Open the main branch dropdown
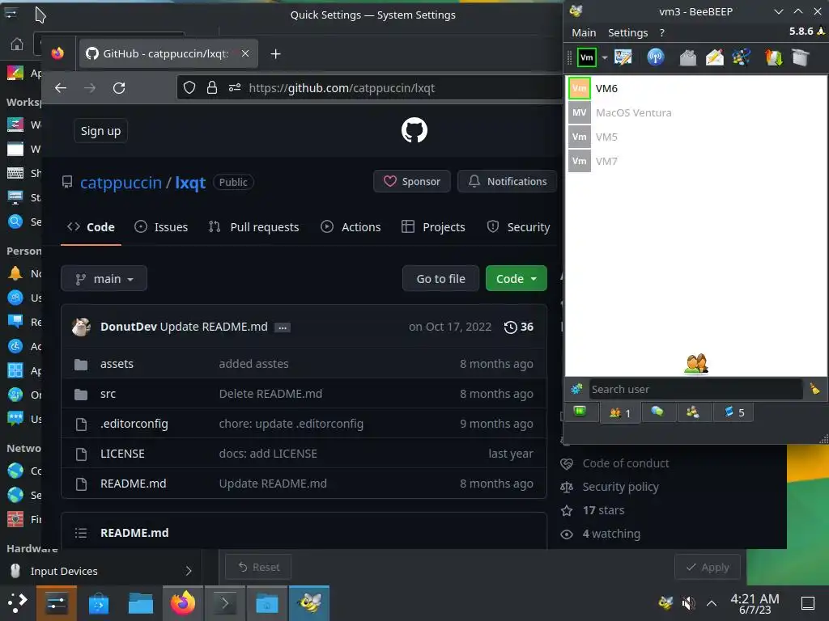The image size is (829, 621). click(104, 278)
